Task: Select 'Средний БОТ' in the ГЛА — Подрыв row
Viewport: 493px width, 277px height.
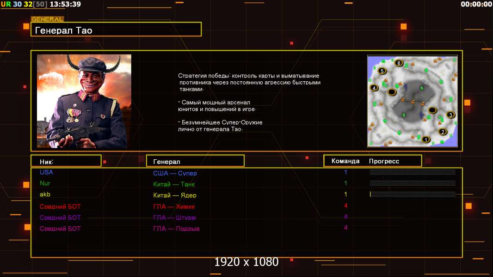Action: click(x=60, y=229)
